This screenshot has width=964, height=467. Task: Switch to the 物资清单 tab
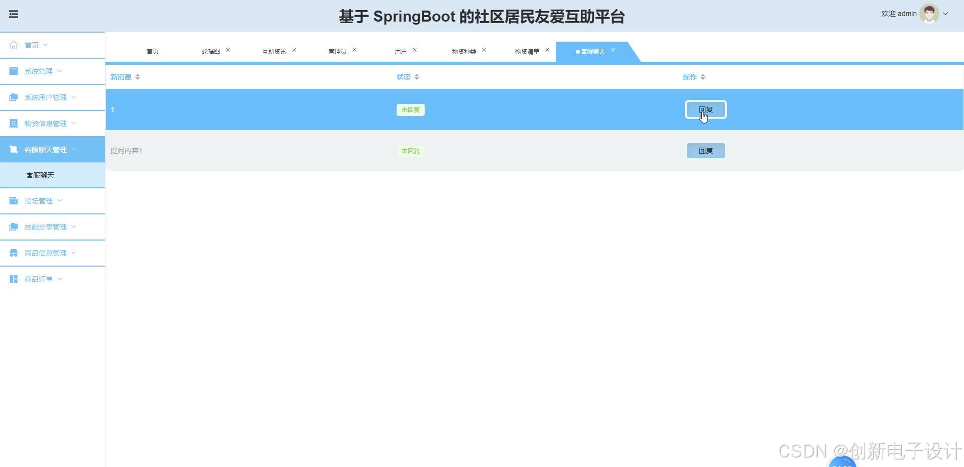coord(527,51)
